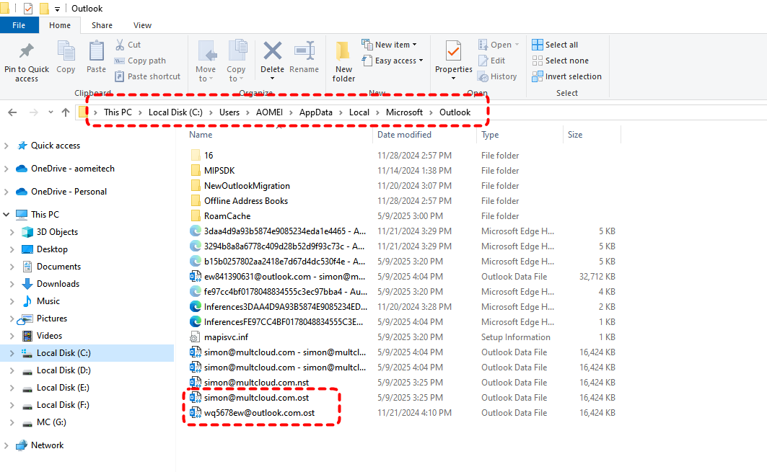Click Invert selection in ribbon

[x=567, y=76]
